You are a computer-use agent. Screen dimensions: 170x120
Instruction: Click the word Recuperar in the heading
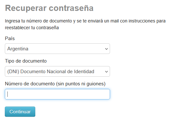(26, 8)
